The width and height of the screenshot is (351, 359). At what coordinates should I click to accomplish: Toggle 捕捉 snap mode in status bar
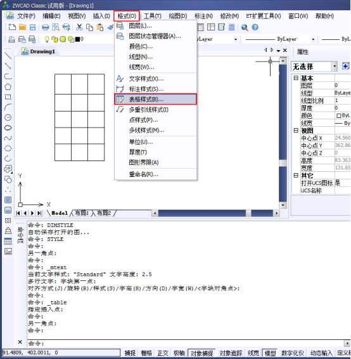pyautogui.click(x=130, y=353)
